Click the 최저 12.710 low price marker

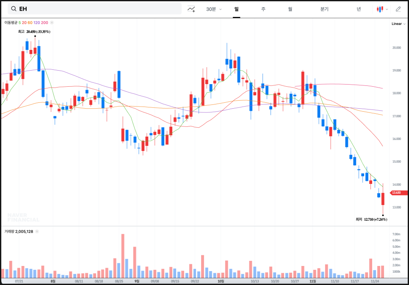pos(371,219)
